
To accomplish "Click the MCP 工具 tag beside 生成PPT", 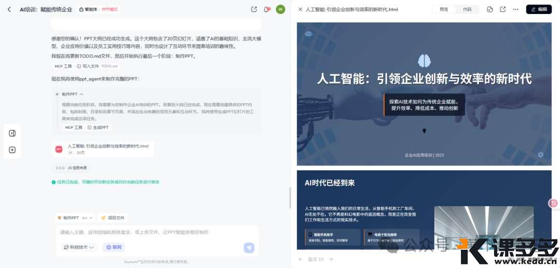I will pos(74,127).
